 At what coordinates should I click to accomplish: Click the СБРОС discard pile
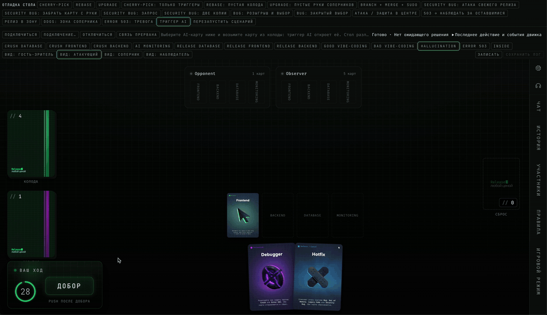click(x=501, y=184)
